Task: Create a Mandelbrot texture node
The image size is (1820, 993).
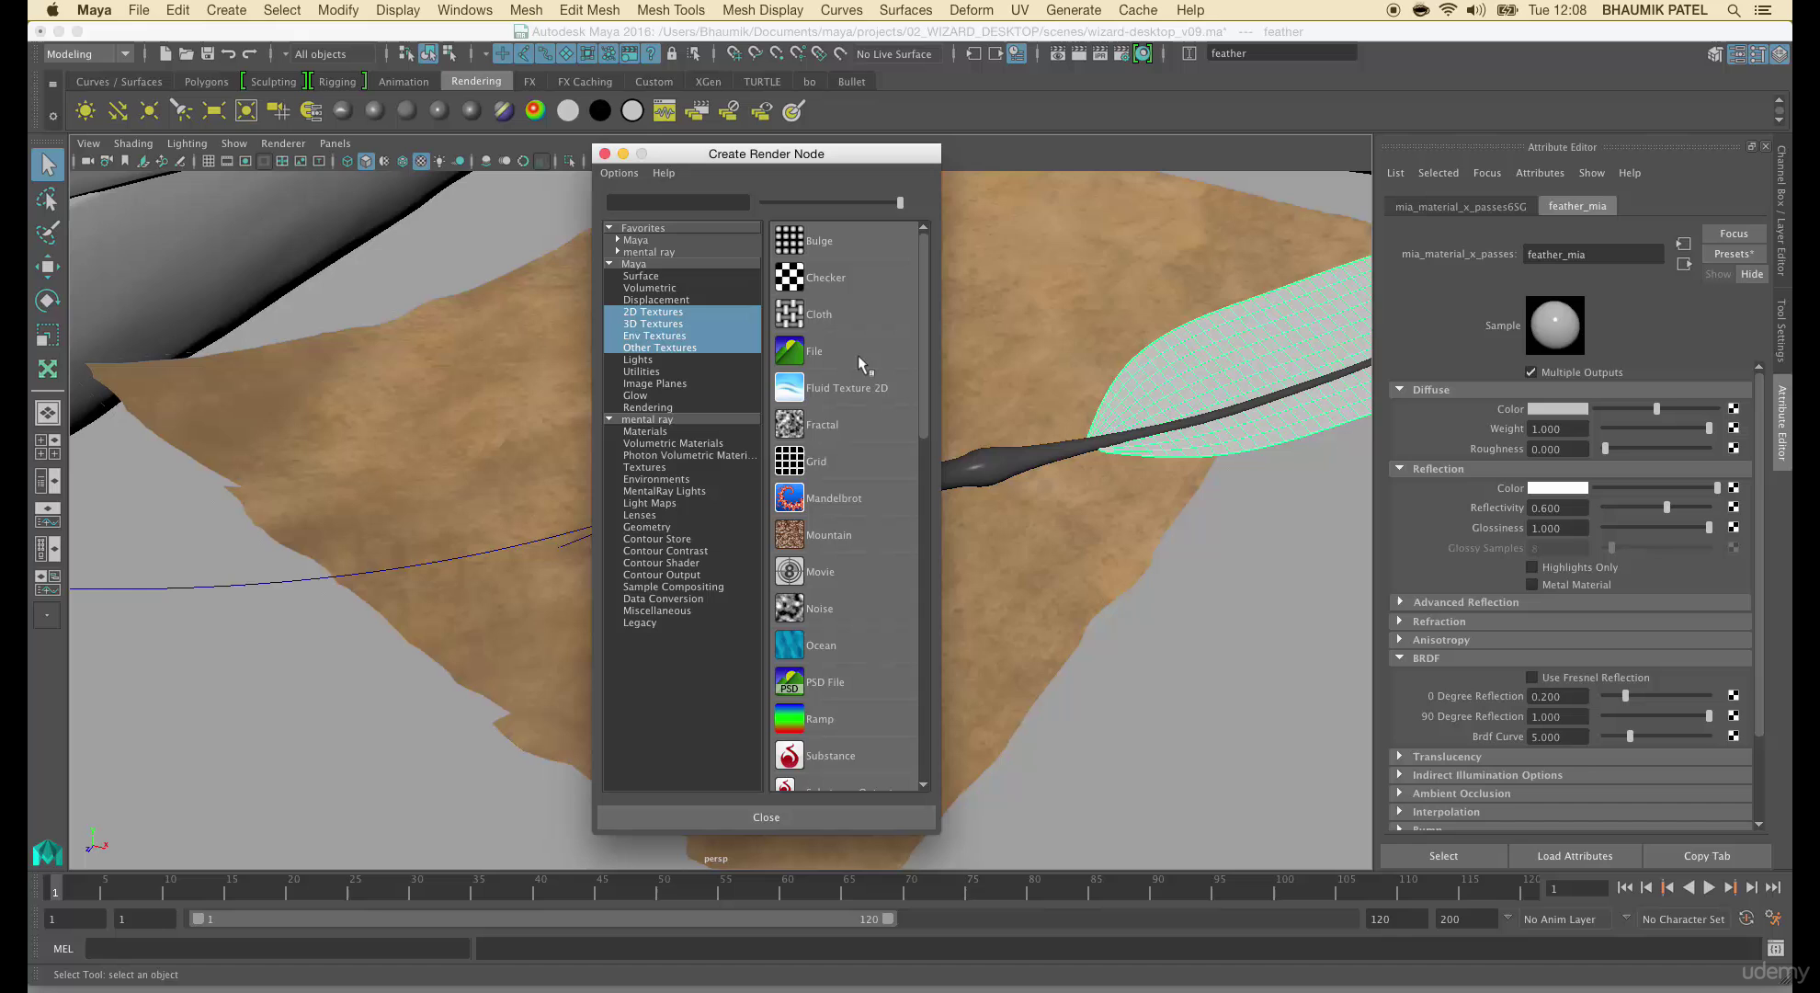Action: [x=789, y=497]
